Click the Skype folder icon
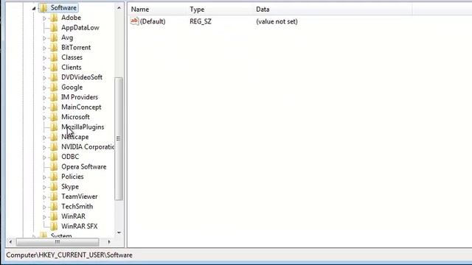The height and width of the screenshot is (265, 472). pos(54,186)
